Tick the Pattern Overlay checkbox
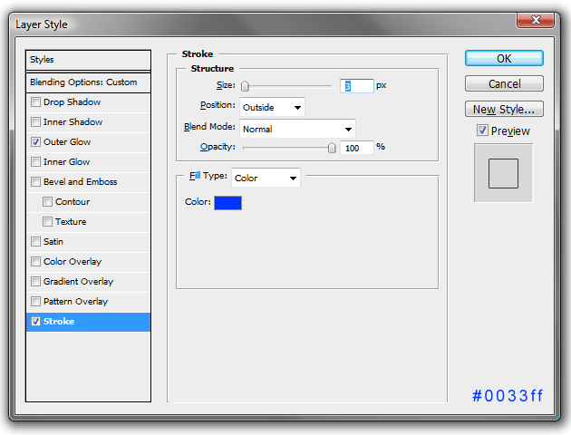 [35, 302]
